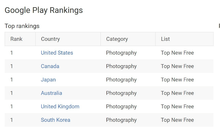Click Top New Free in Canada row
The image size is (220, 131).
(x=177, y=66)
